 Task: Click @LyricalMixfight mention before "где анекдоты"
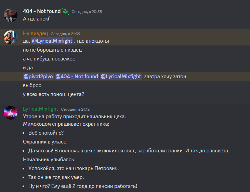(52, 41)
